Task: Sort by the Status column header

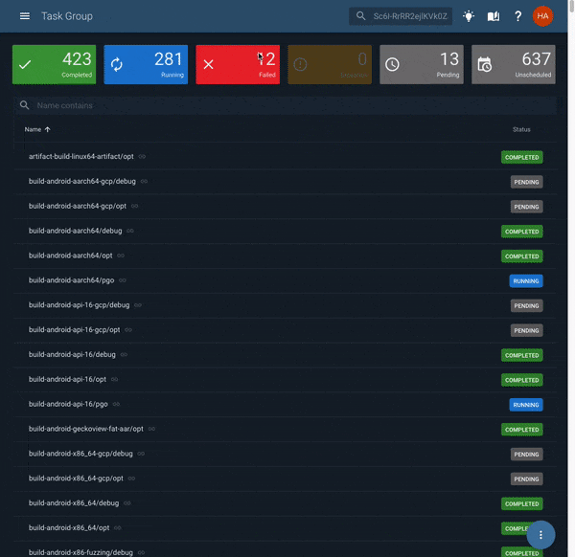Action: click(x=521, y=129)
